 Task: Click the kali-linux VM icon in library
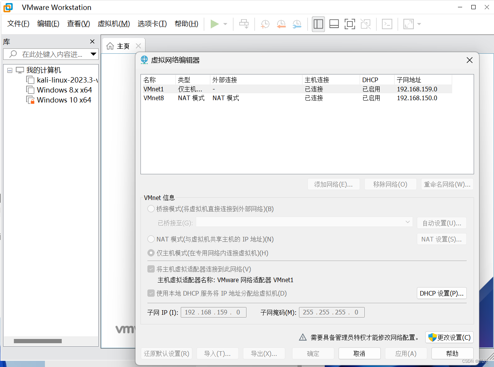click(x=30, y=80)
